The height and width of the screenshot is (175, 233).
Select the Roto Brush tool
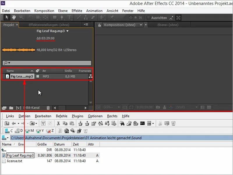tap(103, 17)
